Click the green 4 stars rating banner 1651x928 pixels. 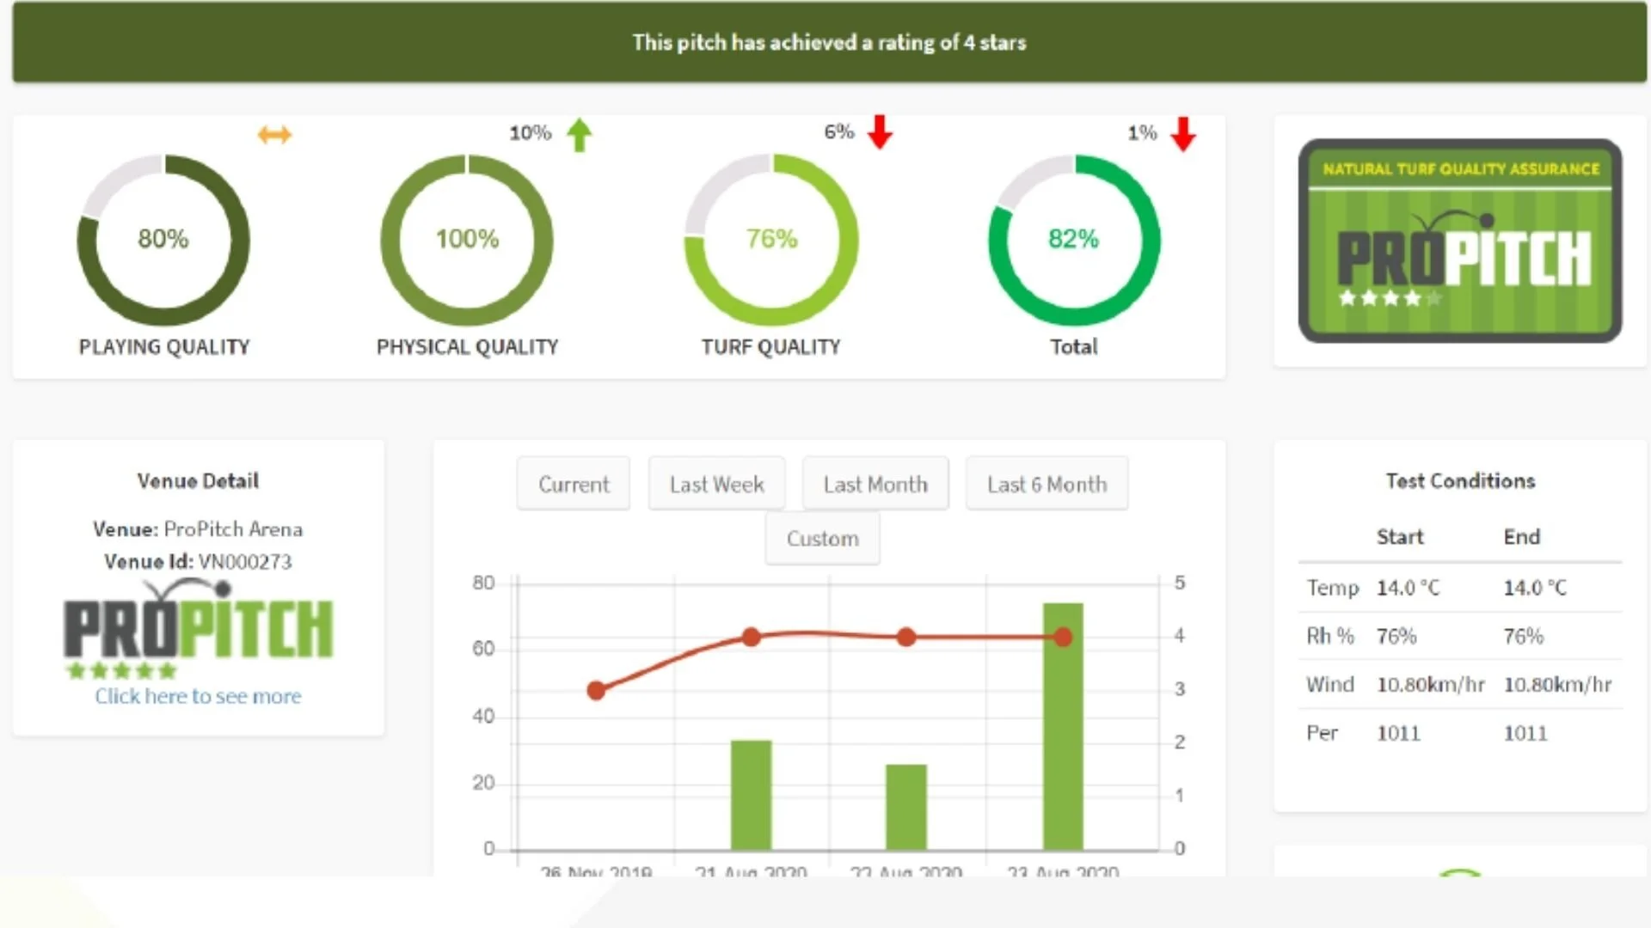[x=829, y=42]
